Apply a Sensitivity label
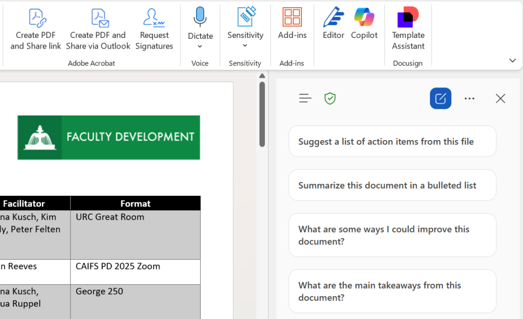Viewport: 523px width, 319px height. pos(245,23)
